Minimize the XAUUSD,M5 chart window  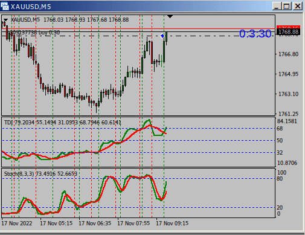click(277, 6)
